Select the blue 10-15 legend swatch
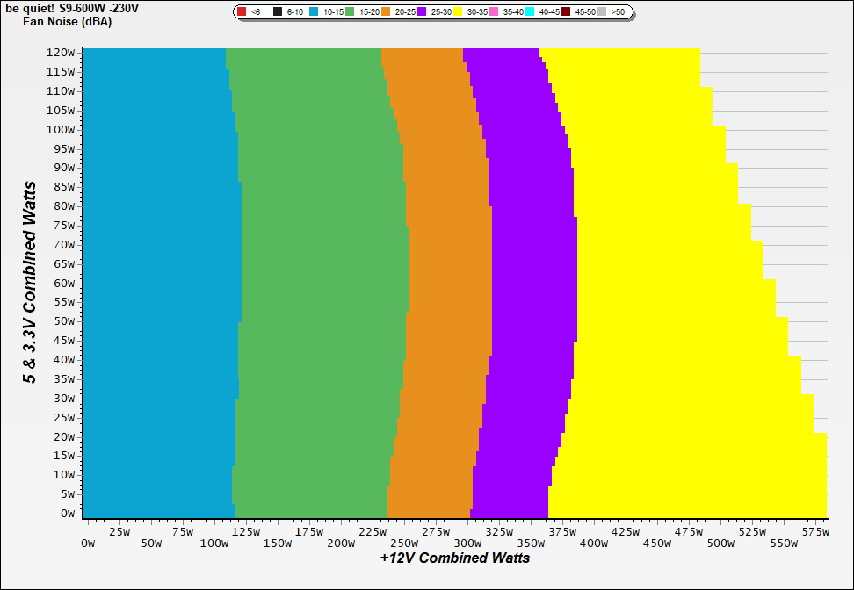Image resolution: width=854 pixels, height=590 pixels. click(x=314, y=12)
